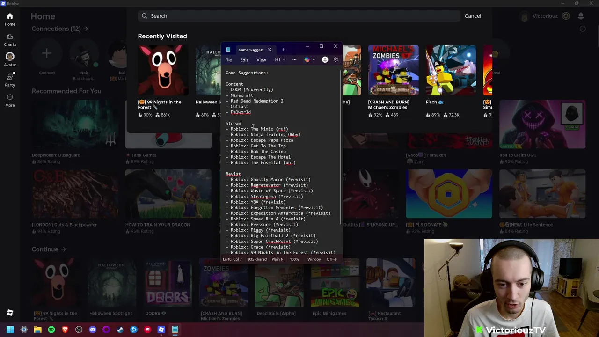Image resolution: width=599 pixels, height=337 pixels.
Task: Open the Fisch game card
Action: 451,81
